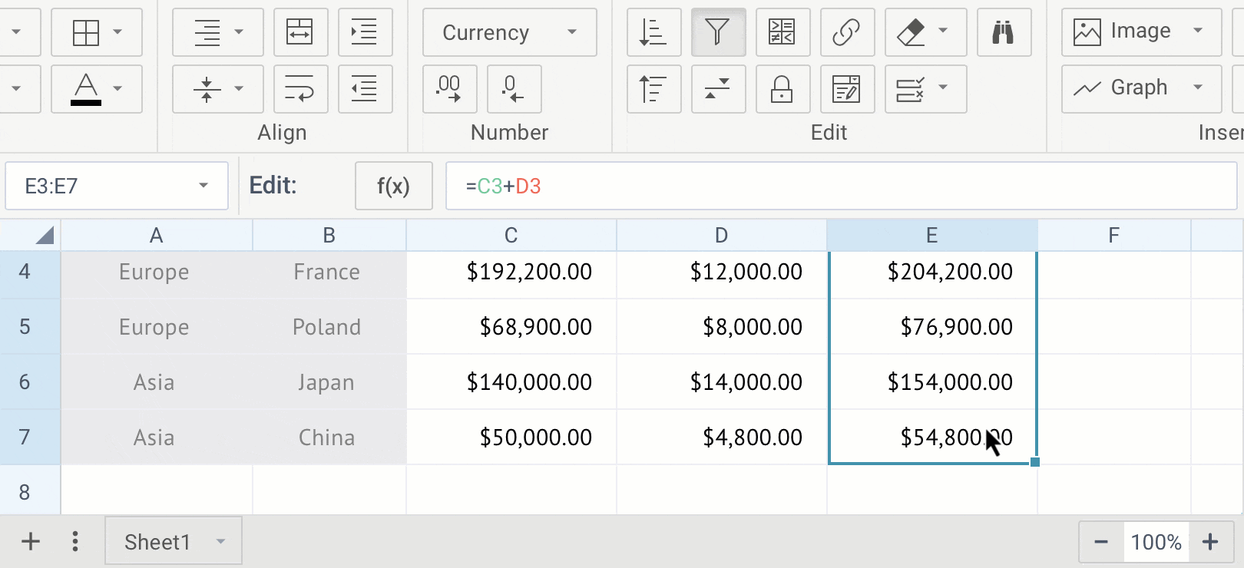The image size is (1244, 568).
Task: Open the Currency number format dropdown
Action: point(509,32)
